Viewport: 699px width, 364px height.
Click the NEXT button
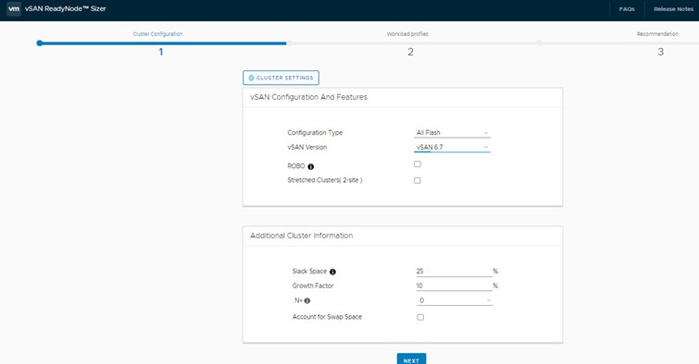[x=411, y=359]
